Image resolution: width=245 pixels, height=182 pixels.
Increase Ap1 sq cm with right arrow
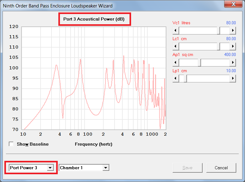pos(233,63)
